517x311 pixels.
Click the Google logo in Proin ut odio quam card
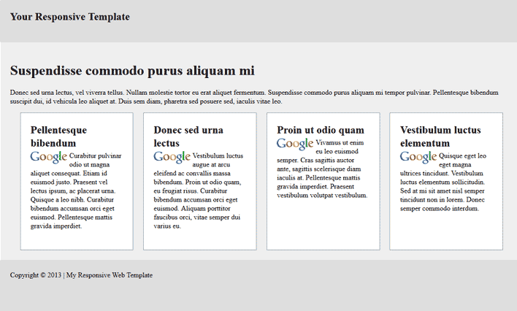pyautogui.click(x=295, y=144)
